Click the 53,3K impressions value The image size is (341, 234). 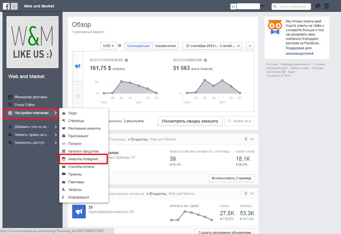[x=247, y=213]
